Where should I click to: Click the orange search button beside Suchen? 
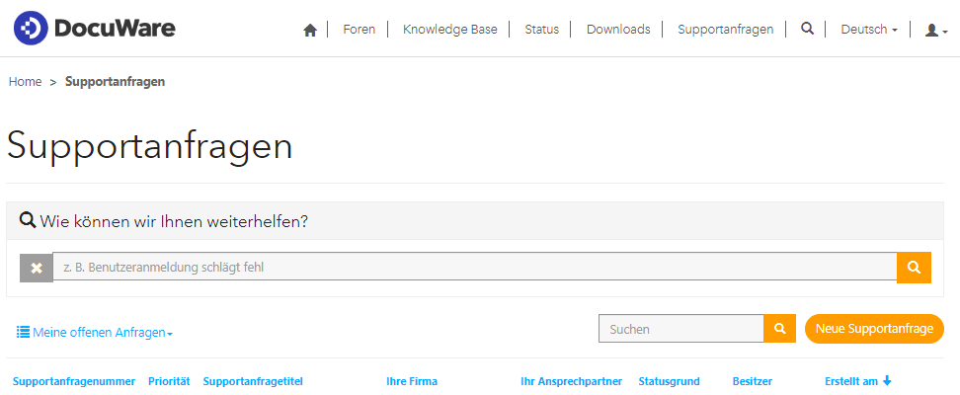point(779,329)
